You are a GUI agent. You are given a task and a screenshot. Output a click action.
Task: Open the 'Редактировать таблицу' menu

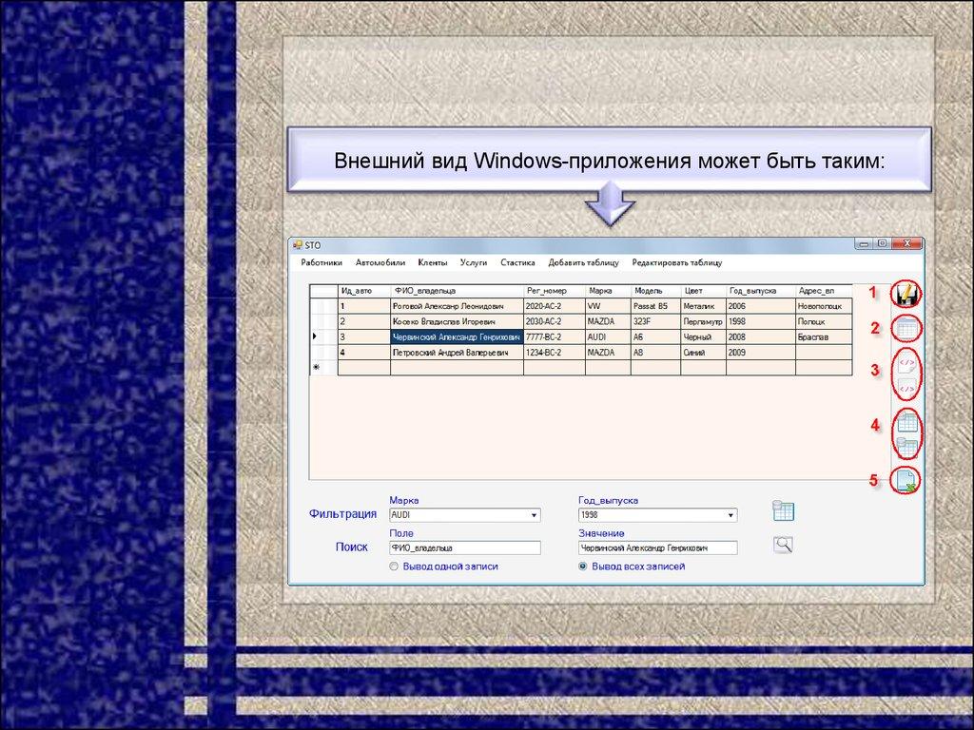click(x=676, y=262)
